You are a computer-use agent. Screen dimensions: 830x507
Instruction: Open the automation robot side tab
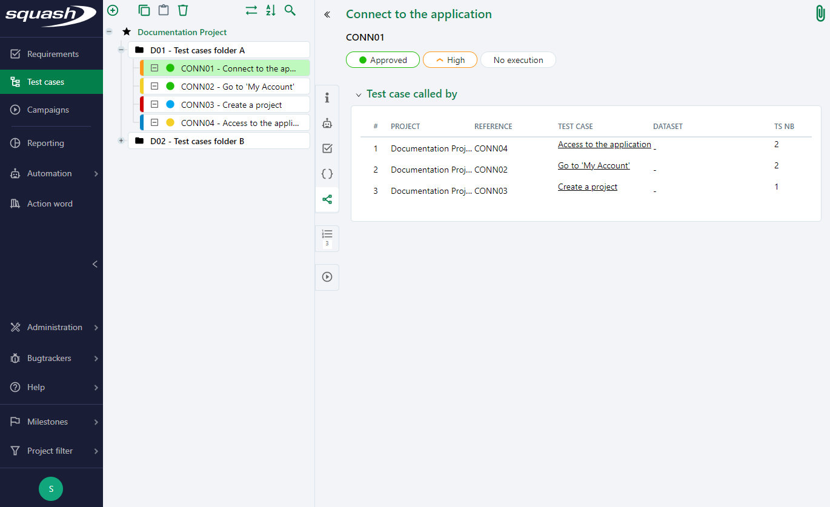[x=327, y=124]
